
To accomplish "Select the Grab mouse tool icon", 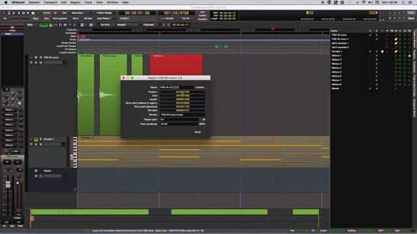I will pos(51,25).
